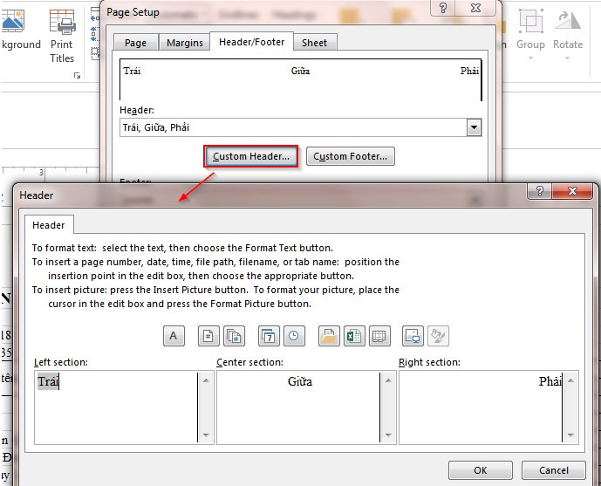The height and width of the screenshot is (486, 601).
Task: Insert Sheet Name icon
Action: [379, 336]
